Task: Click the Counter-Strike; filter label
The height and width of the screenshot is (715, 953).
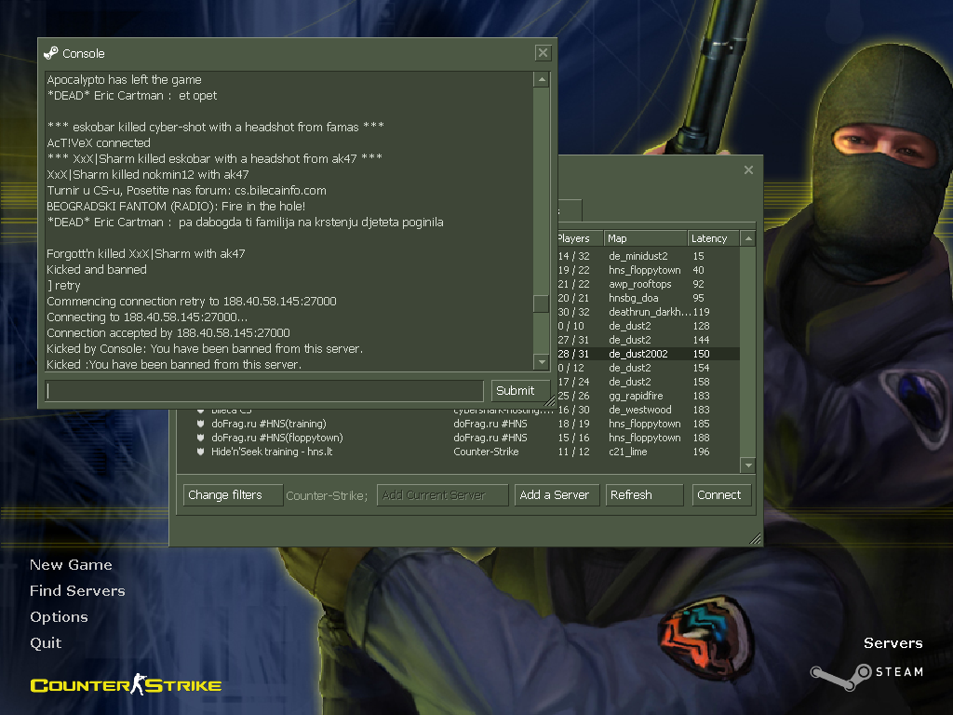Action: (327, 495)
